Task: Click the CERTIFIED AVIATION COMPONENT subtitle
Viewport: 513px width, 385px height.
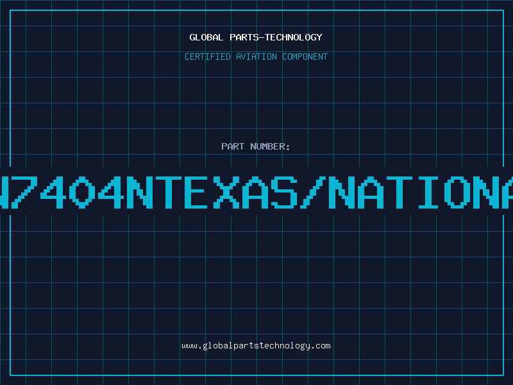Action: 256,56
